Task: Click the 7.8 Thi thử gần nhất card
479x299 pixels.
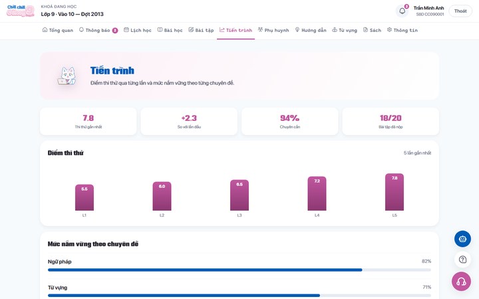Action: tap(88, 121)
